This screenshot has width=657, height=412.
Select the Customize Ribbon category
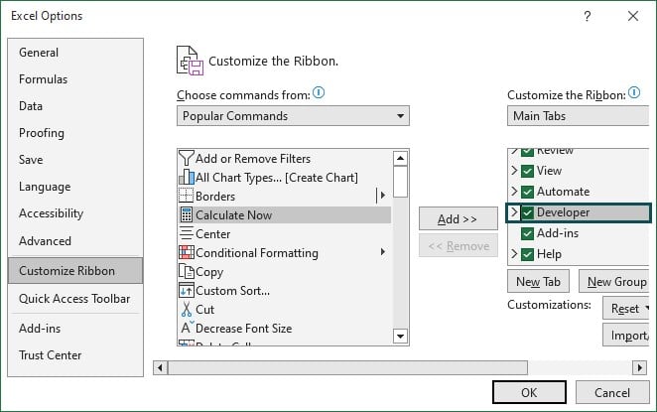click(x=75, y=271)
